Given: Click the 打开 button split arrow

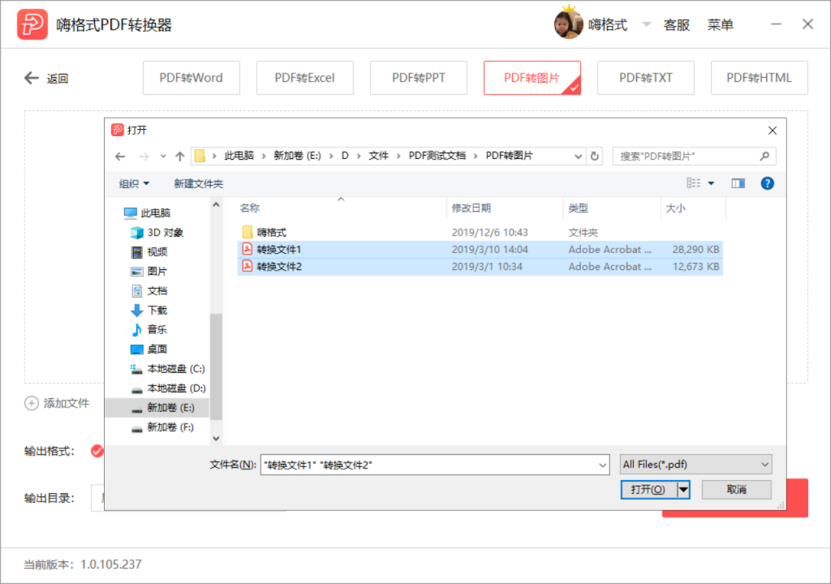Looking at the screenshot, I should point(683,489).
